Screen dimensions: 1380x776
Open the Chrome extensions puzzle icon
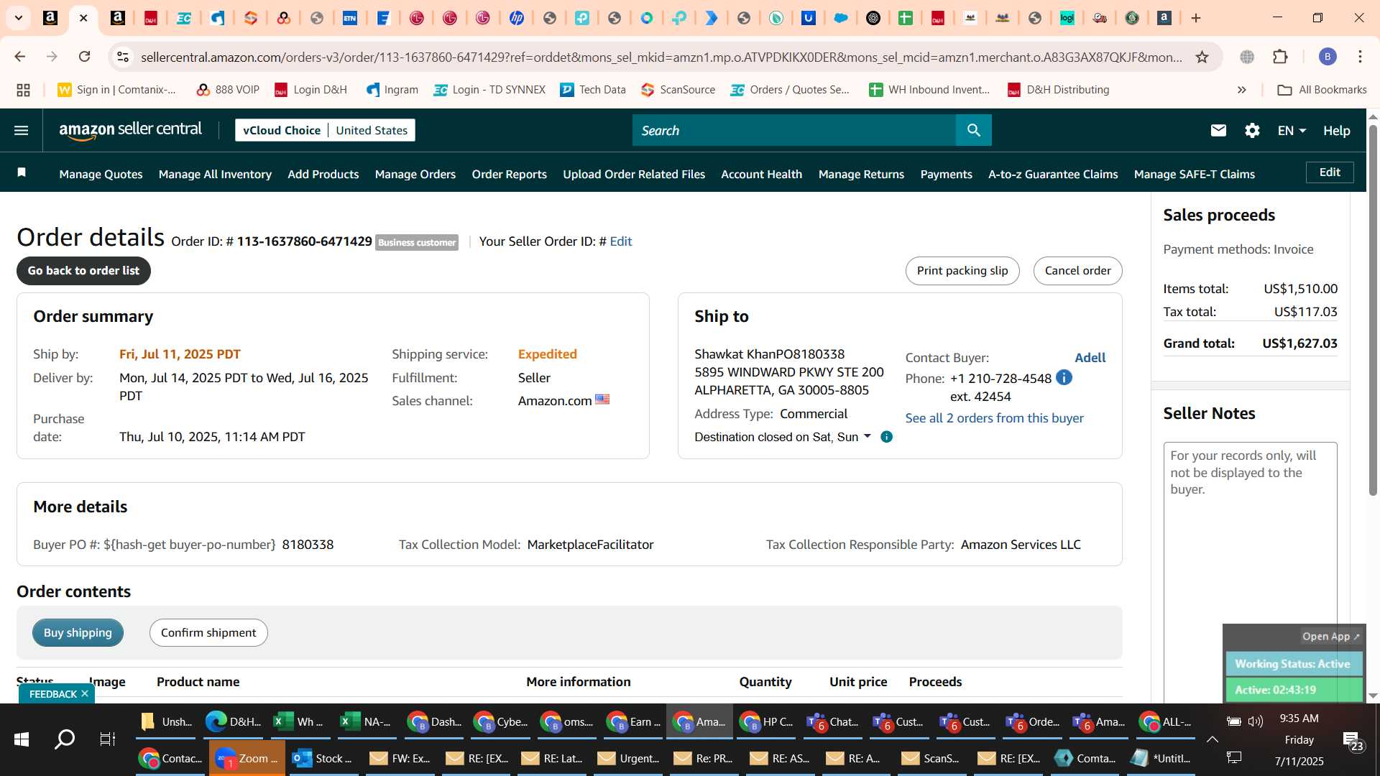tap(1280, 57)
